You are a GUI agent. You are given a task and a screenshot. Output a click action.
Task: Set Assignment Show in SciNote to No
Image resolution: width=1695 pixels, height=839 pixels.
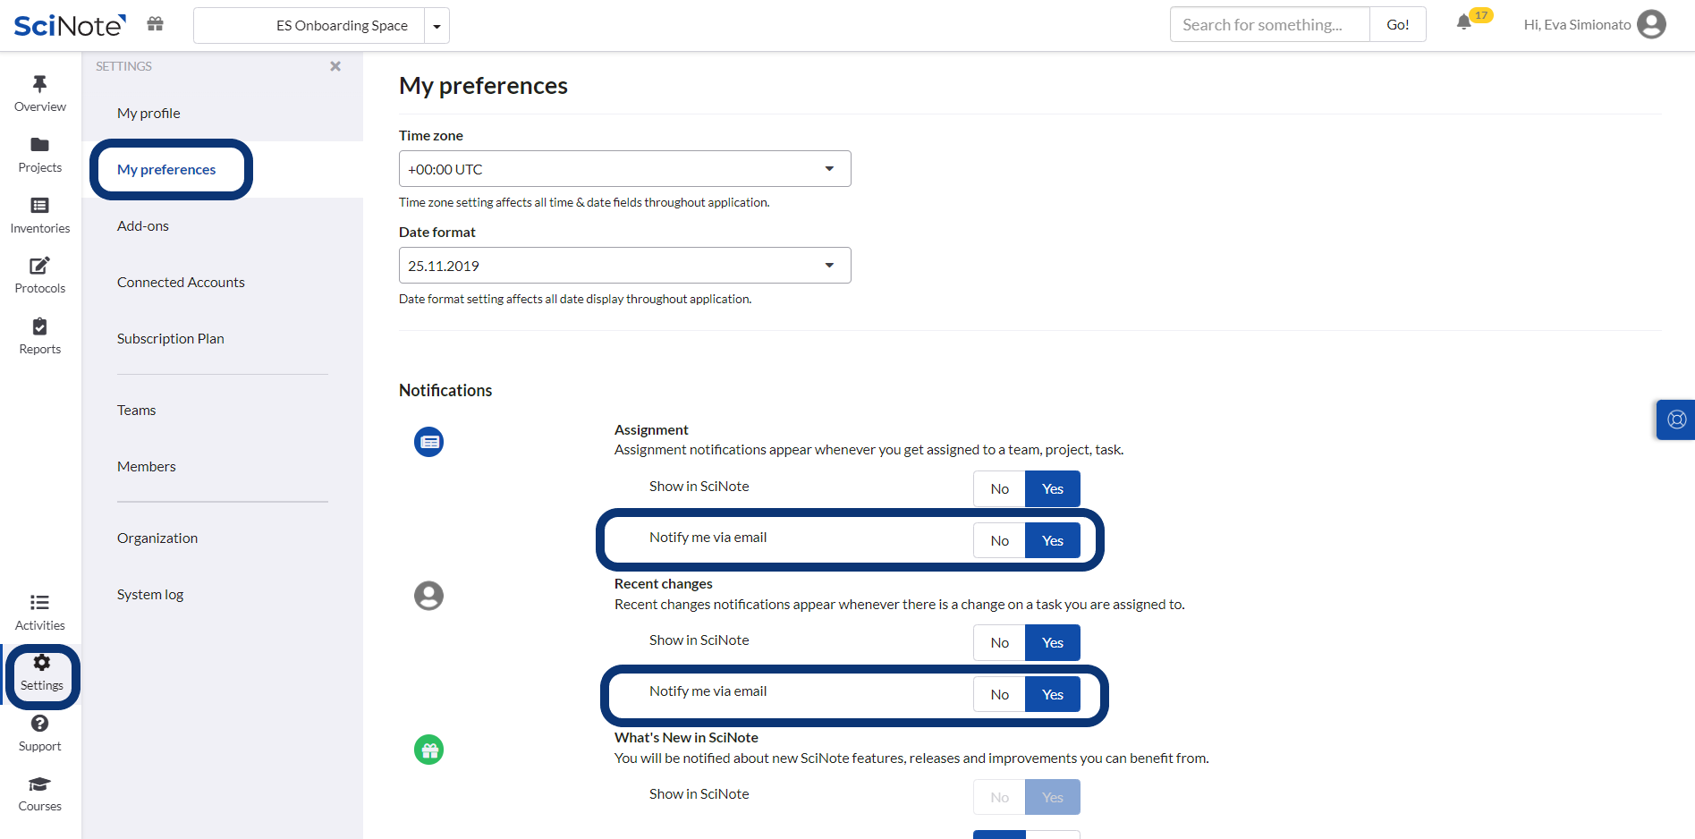999,489
